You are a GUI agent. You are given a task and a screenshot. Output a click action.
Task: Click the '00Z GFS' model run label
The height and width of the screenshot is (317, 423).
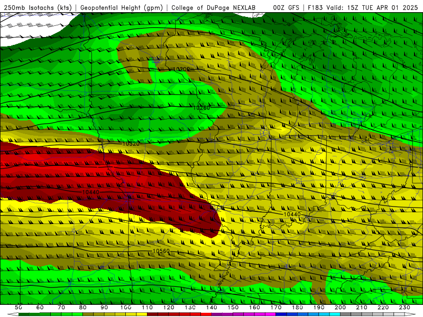tap(286, 8)
